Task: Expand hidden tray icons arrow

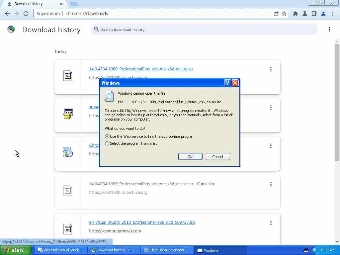Action: point(315,250)
